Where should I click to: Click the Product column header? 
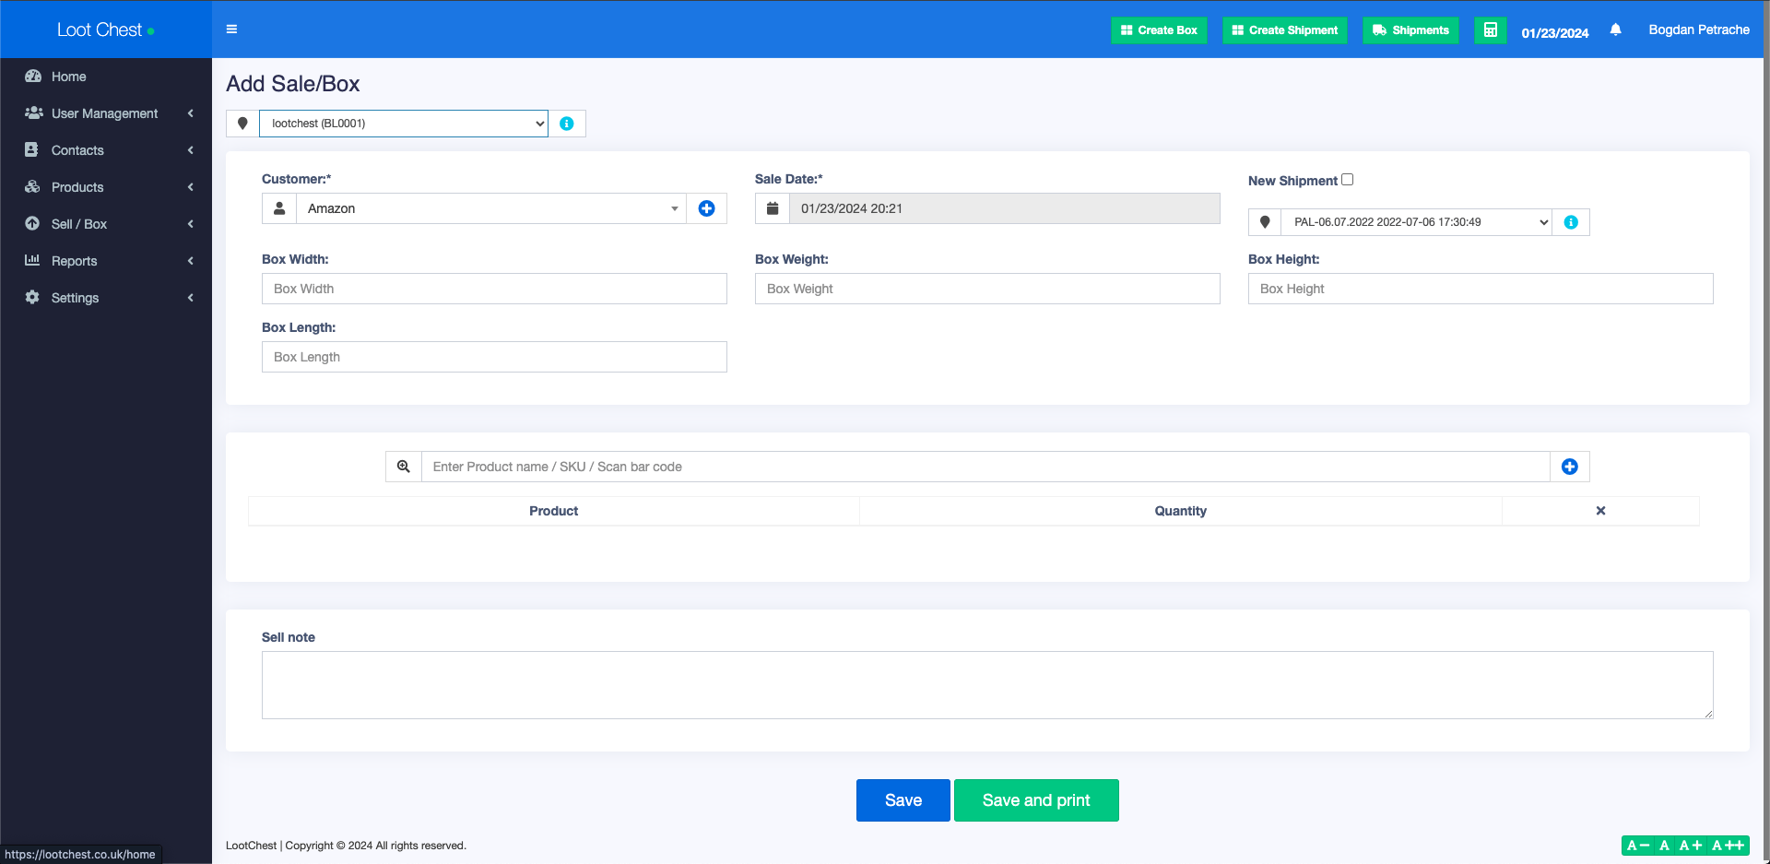pyautogui.click(x=553, y=511)
